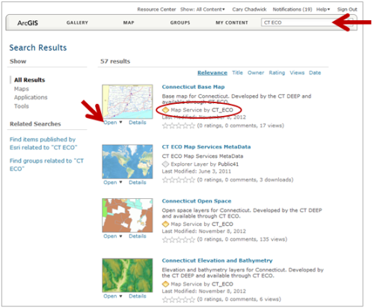The height and width of the screenshot is (308, 374).
Task: Click the CT ECO search field
Action: [x=307, y=22]
